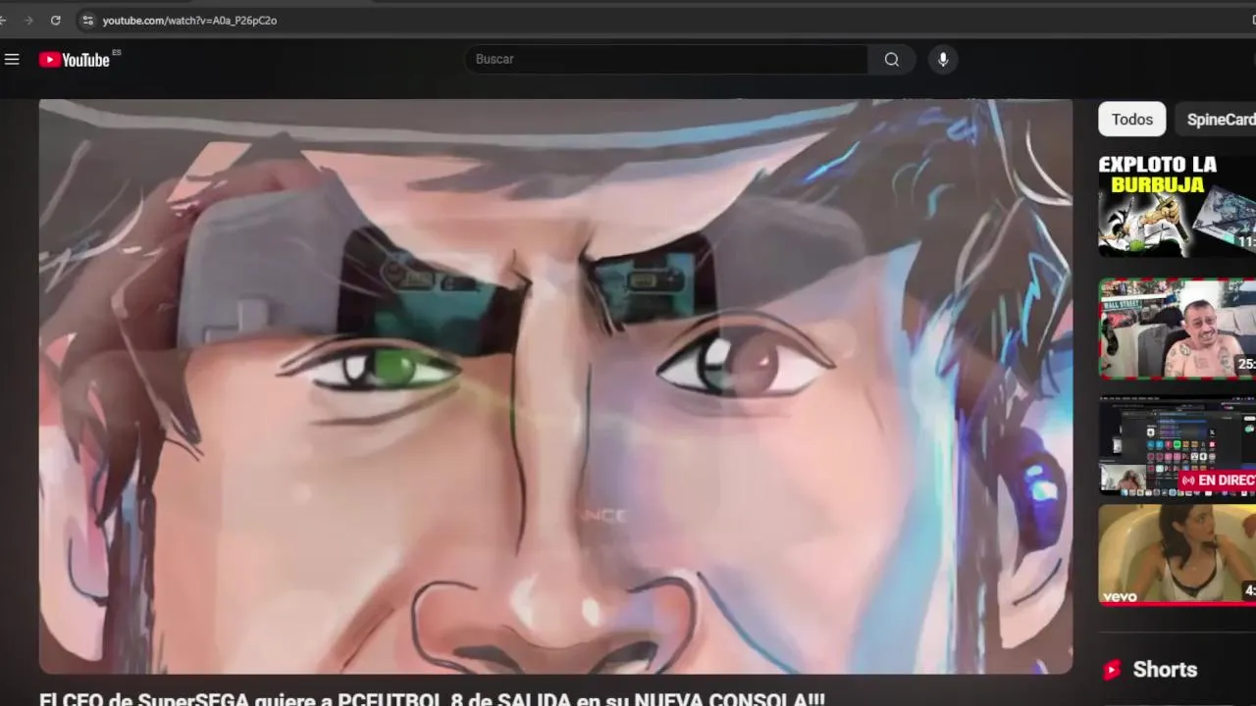
Task: Click the youtube.com URL in address bar
Action: (x=189, y=20)
